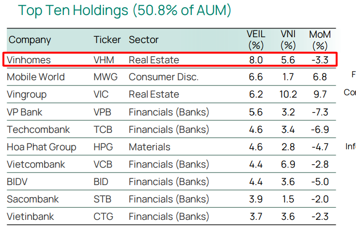The image size is (356, 230).
Task: Click the Sector column header
Action: [x=143, y=40]
